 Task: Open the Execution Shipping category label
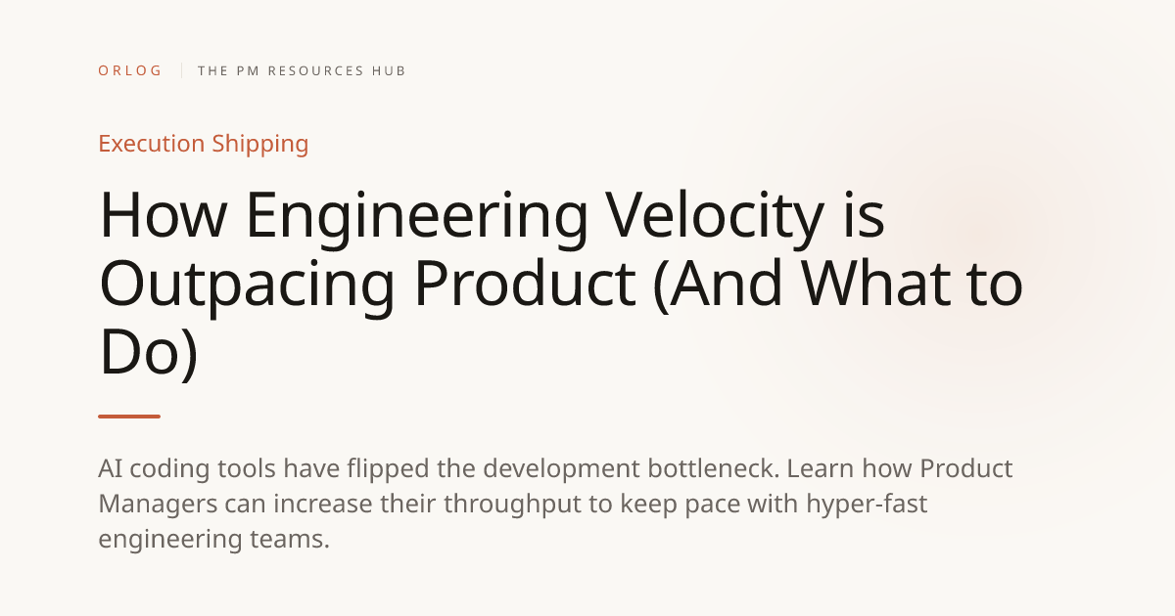tap(204, 144)
